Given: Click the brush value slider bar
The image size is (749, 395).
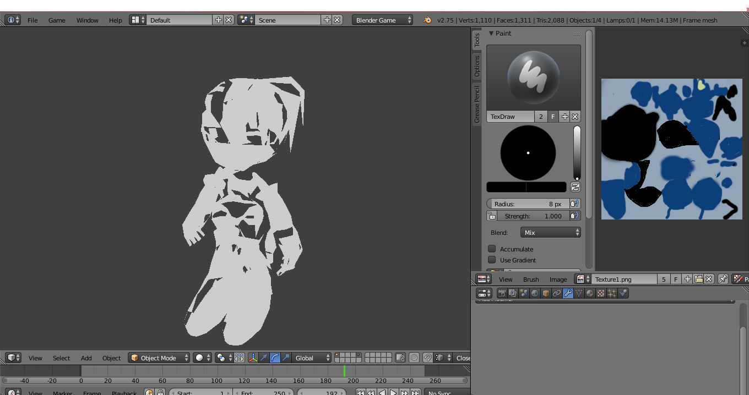Looking at the screenshot, I should pyautogui.click(x=577, y=153).
